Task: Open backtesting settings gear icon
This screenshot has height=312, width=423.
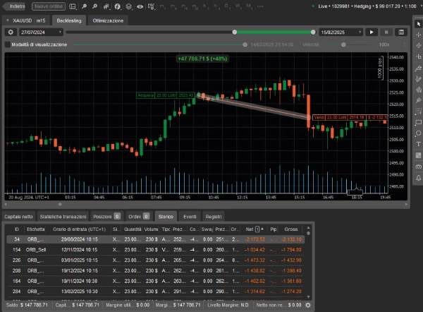Action: coord(11,32)
